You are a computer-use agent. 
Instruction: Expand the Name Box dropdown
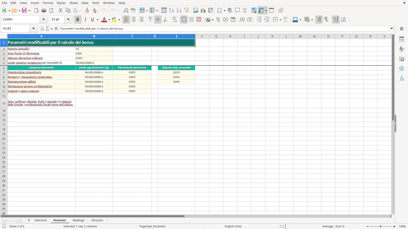(34, 29)
